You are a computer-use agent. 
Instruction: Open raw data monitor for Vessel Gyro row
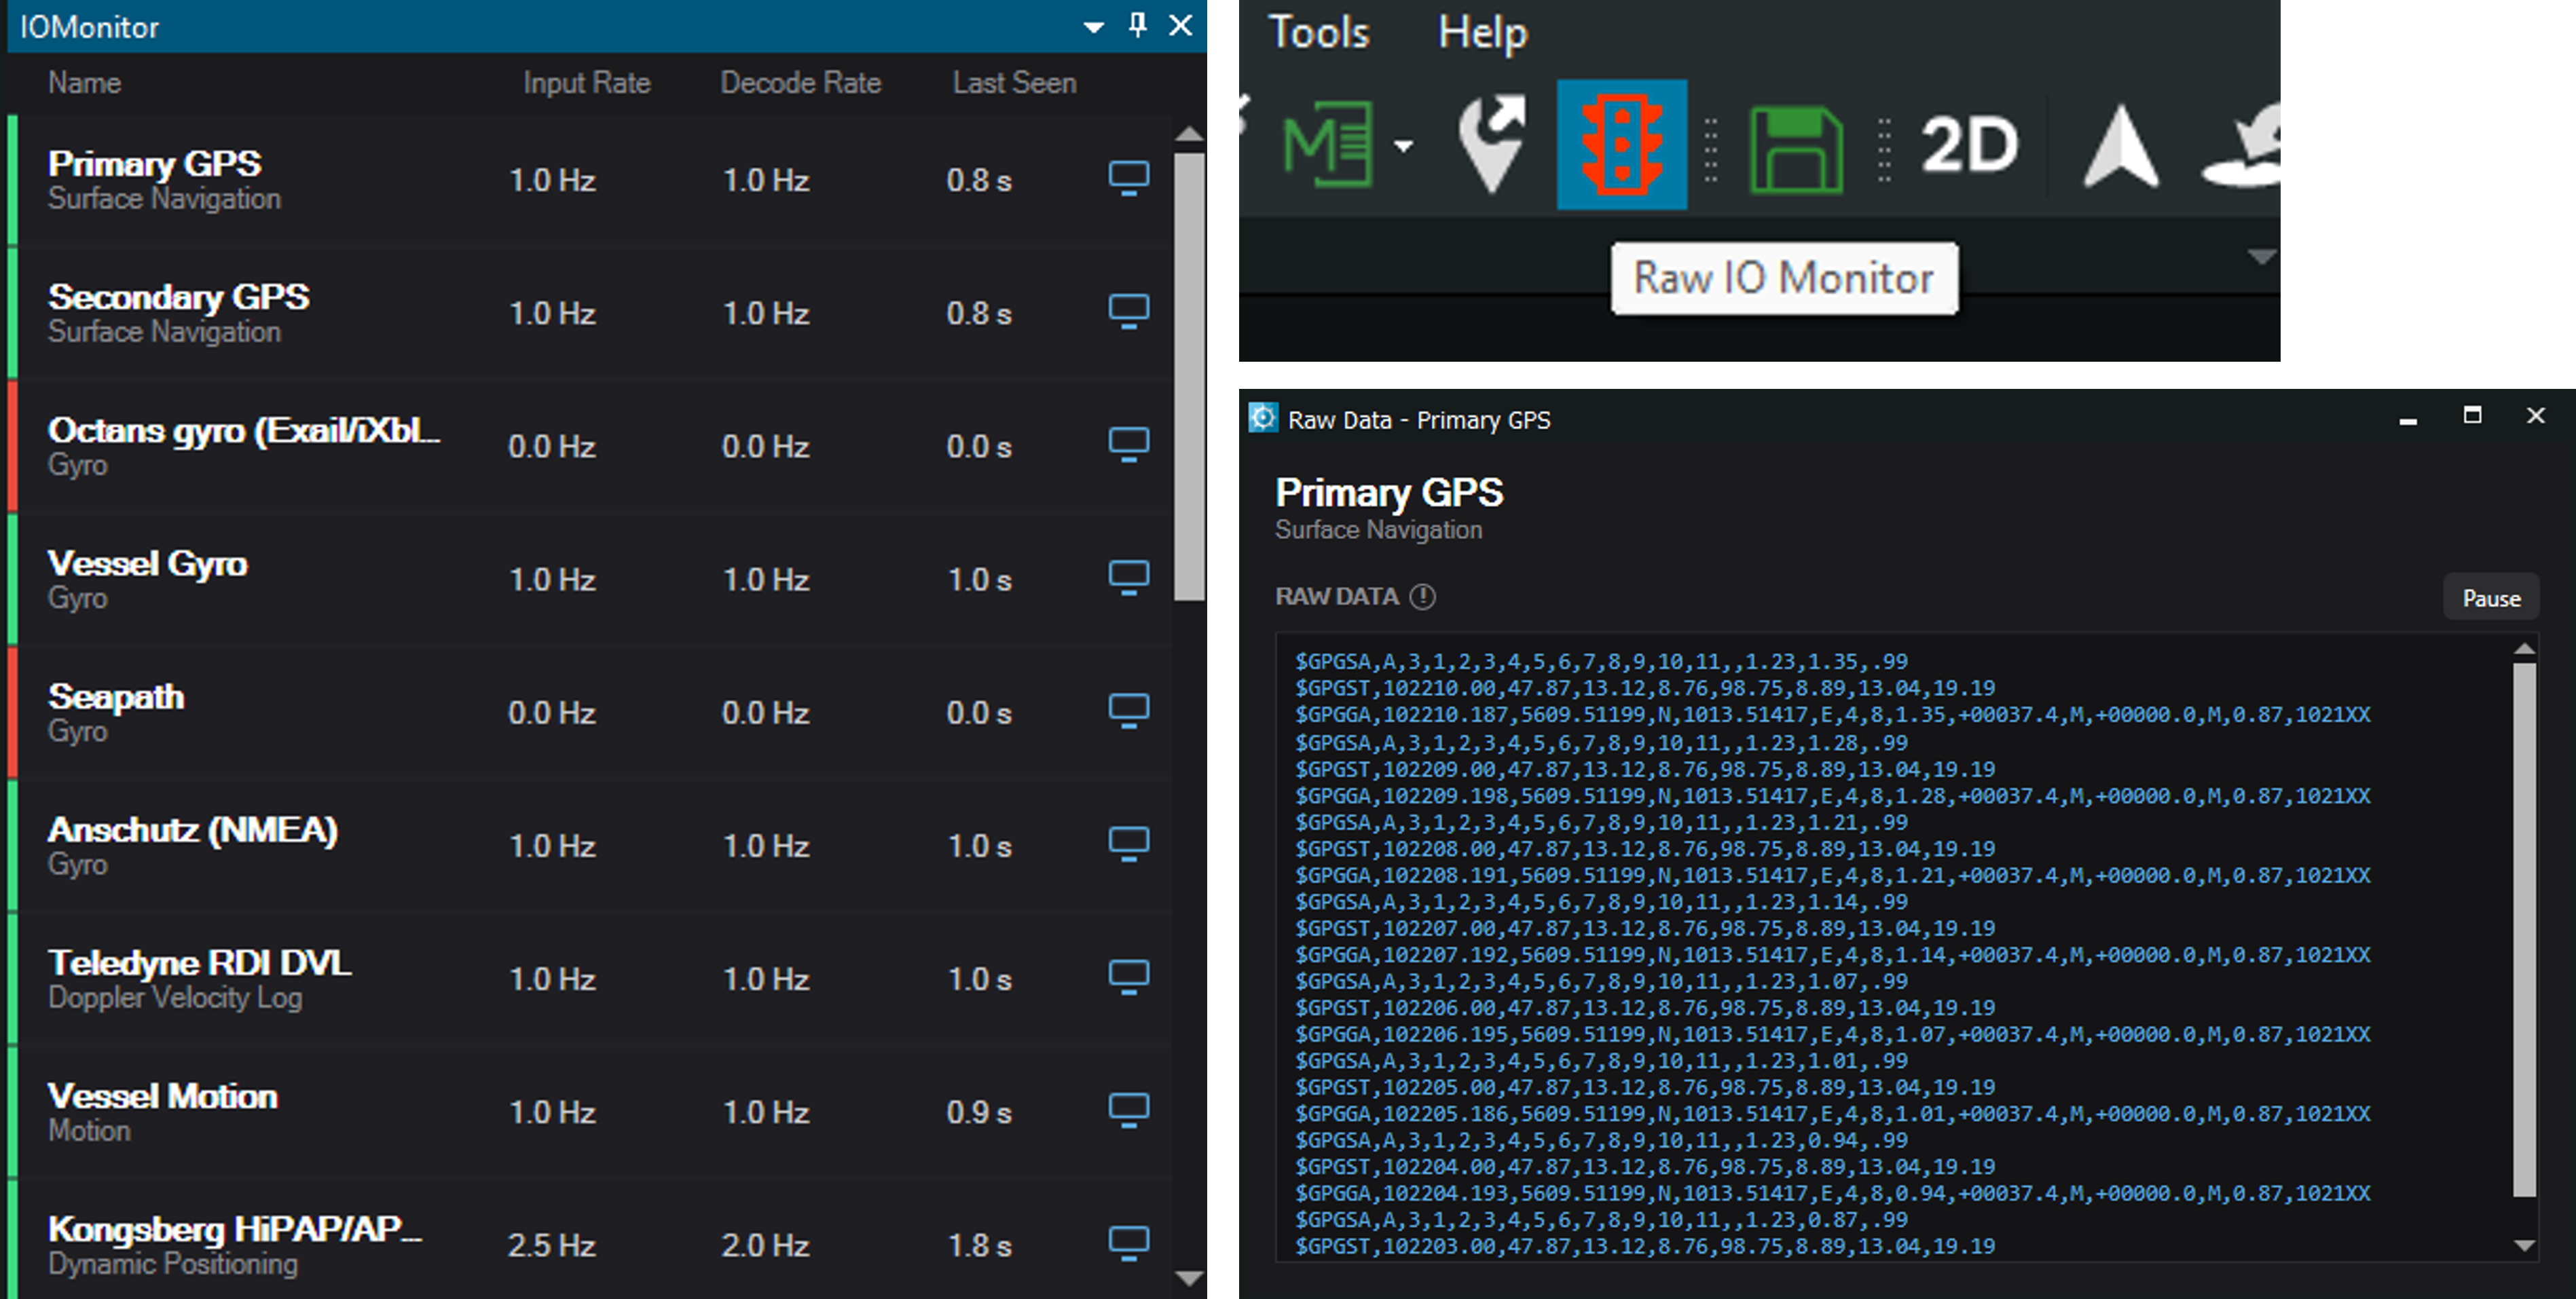tap(1128, 578)
